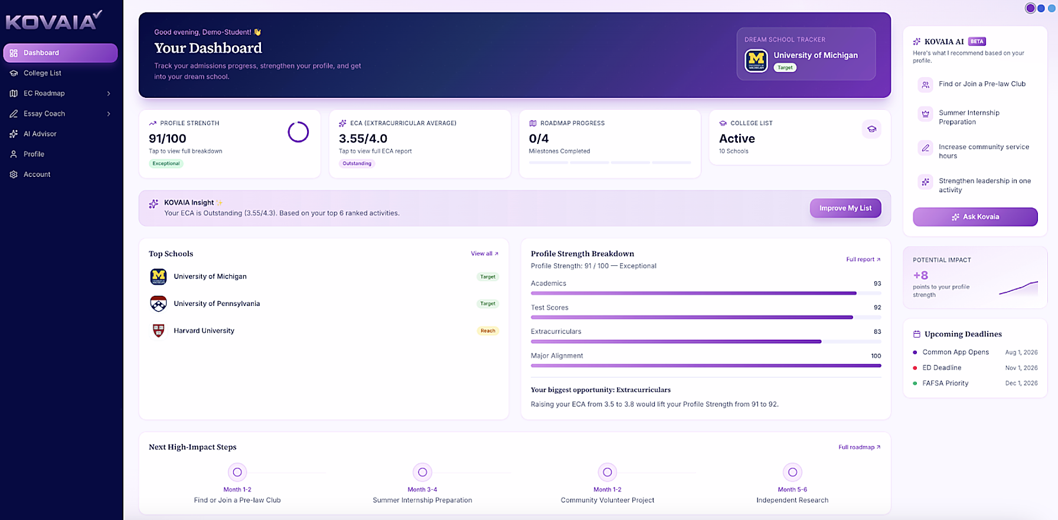The width and height of the screenshot is (1058, 520).
Task: Click the Profile Strength circular progress ring
Action: [298, 132]
